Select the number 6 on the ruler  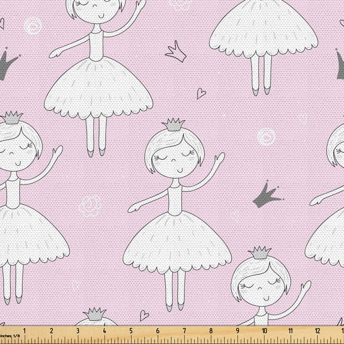pyautogui.click(x=158, y=331)
